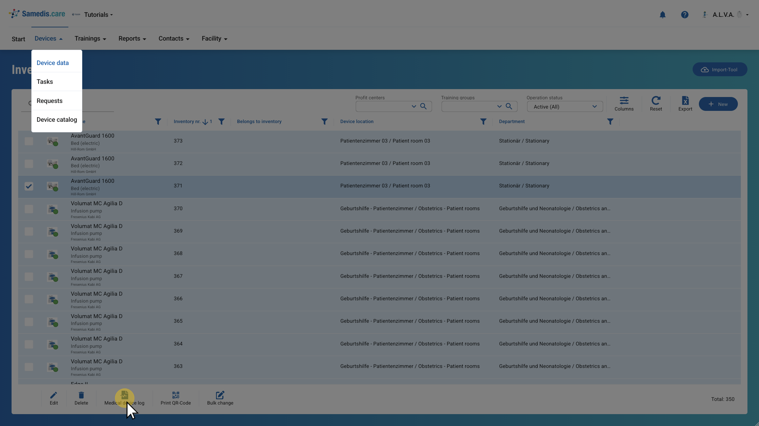Tick the checkbox for inventory 368
This screenshot has width=759, height=426.
coord(29,254)
